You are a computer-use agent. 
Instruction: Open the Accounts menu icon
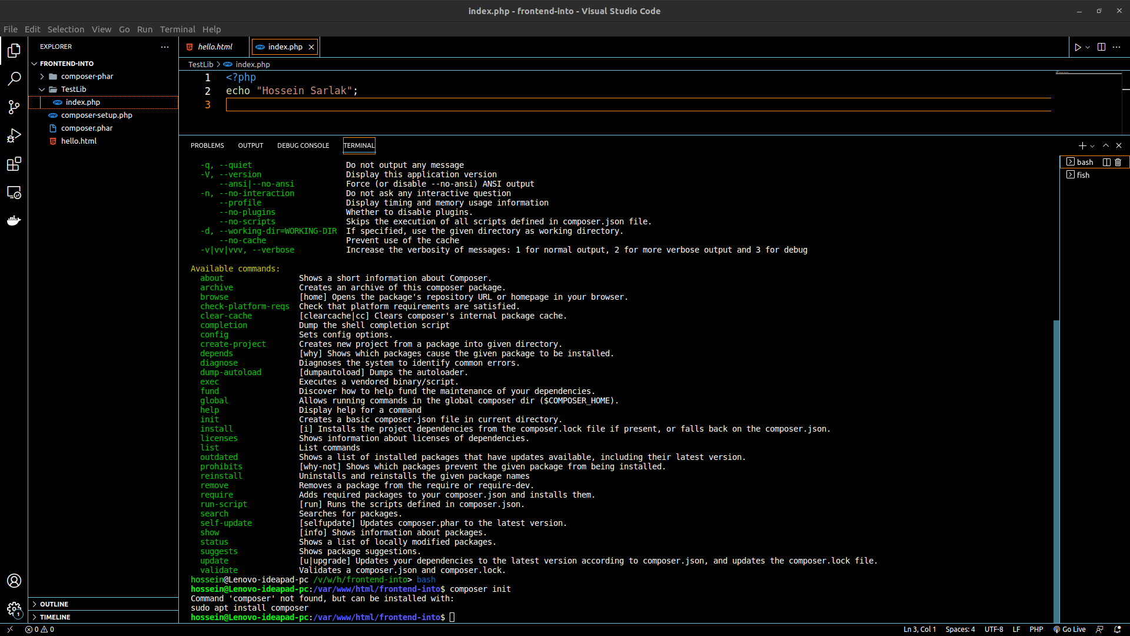pyautogui.click(x=14, y=581)
